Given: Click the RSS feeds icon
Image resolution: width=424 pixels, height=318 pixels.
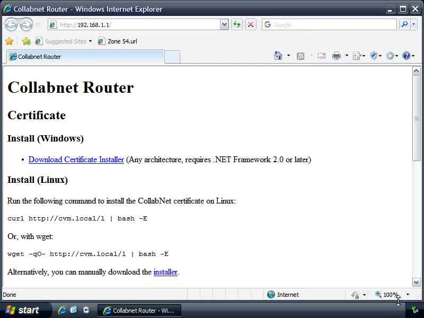Looking at the screenshot, I should click(x=301, y=56).
